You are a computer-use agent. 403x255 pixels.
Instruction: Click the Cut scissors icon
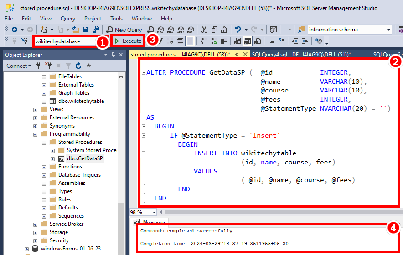point(204,30)
